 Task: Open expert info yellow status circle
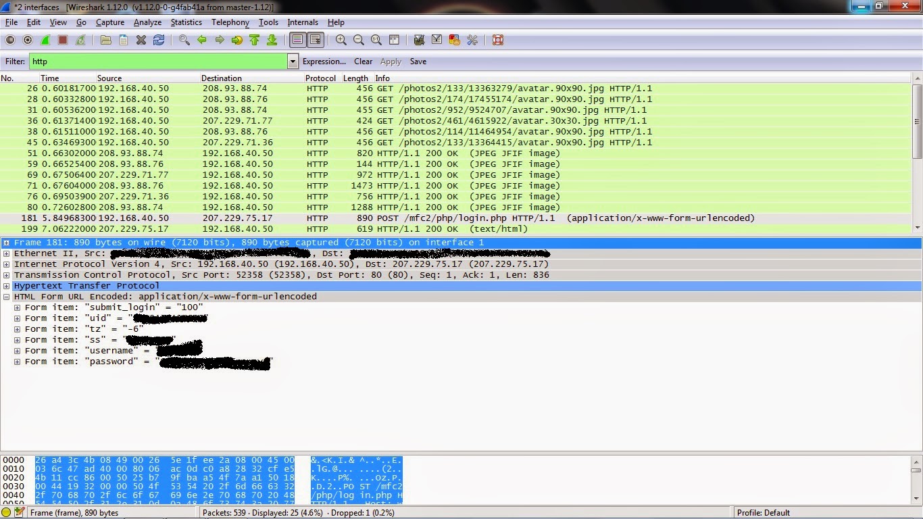point(7,513)
